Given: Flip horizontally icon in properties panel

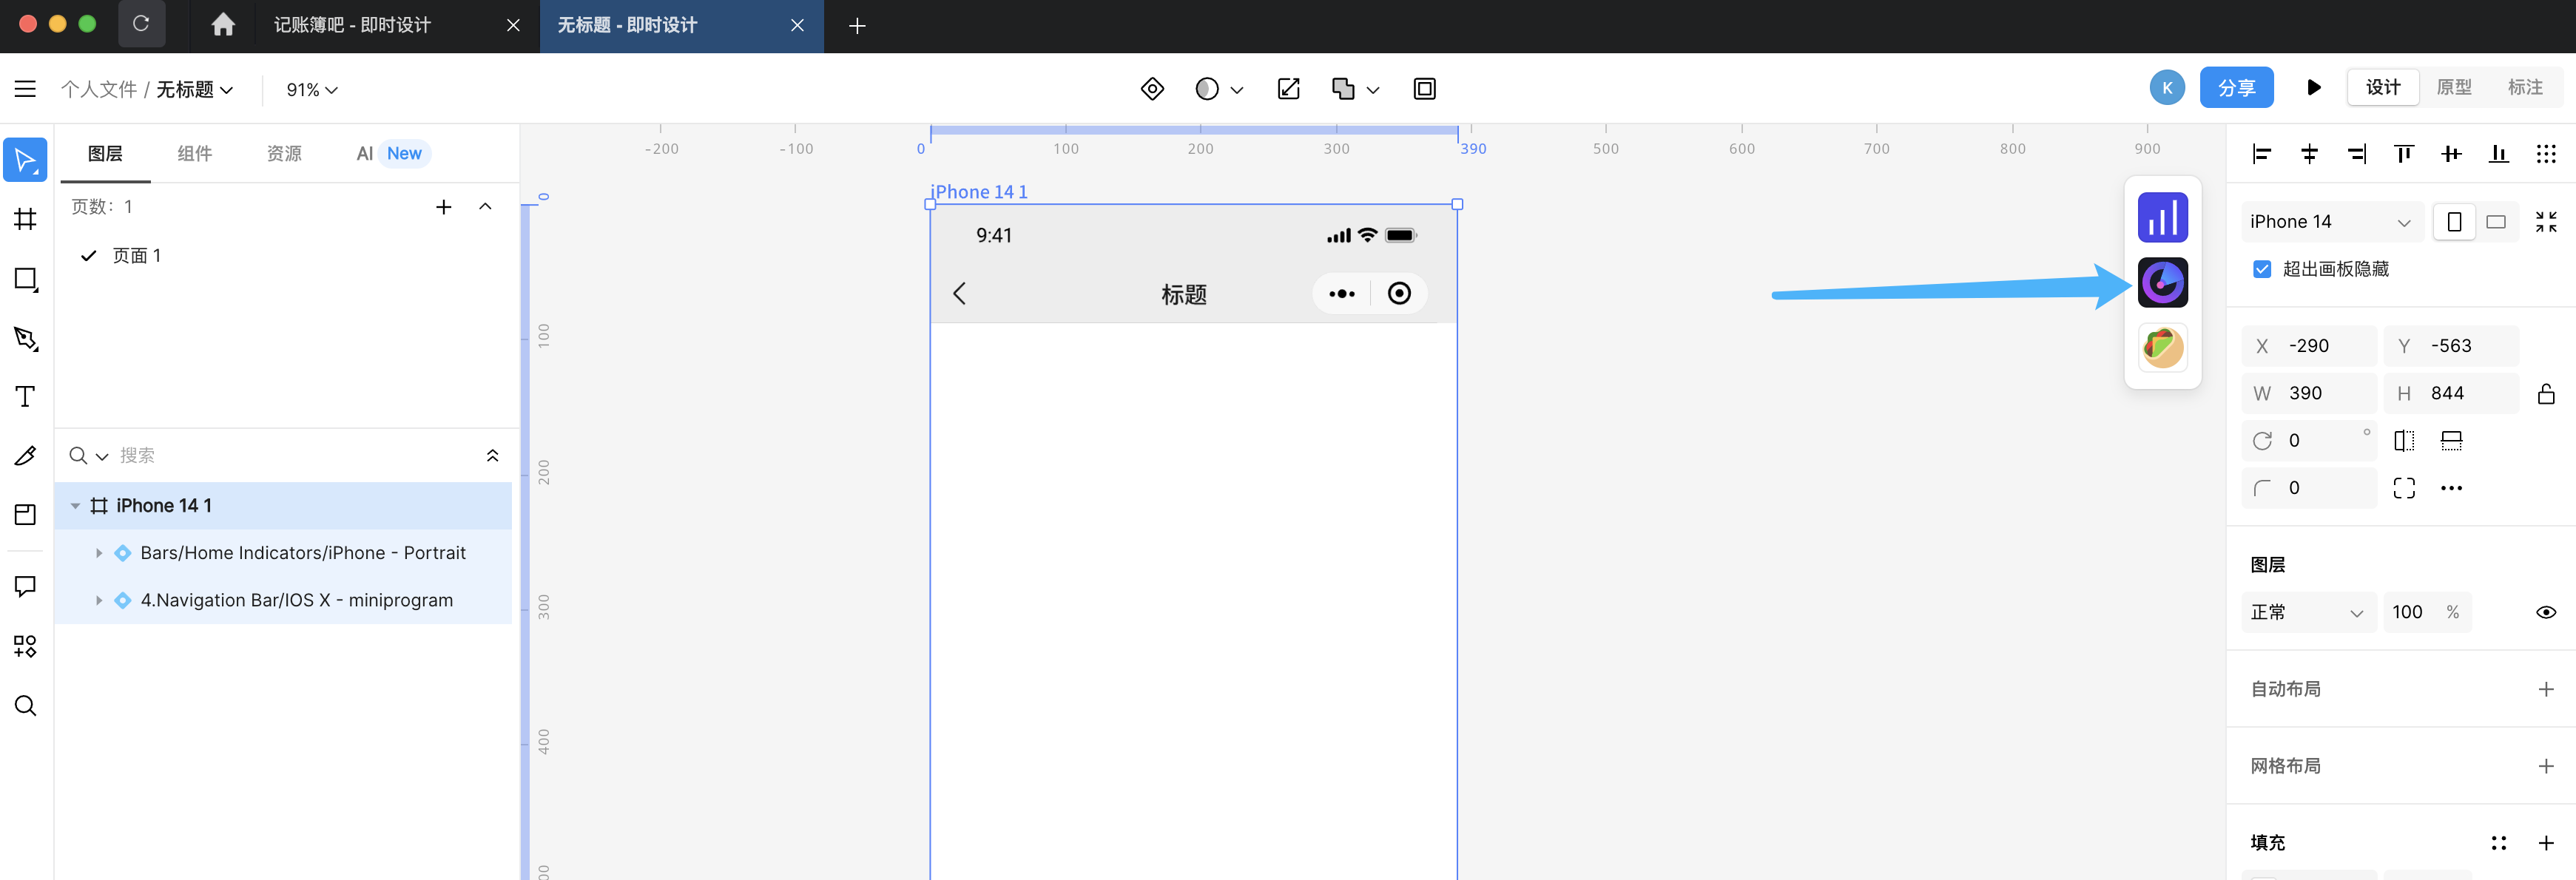Looking at the screenshot, I should (x=2404, y=441).
